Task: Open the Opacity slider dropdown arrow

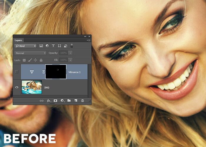Action: (70, 53)
